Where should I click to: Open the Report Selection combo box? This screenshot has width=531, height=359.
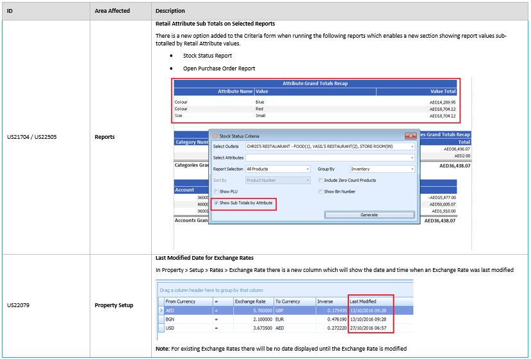click(307, 169)
